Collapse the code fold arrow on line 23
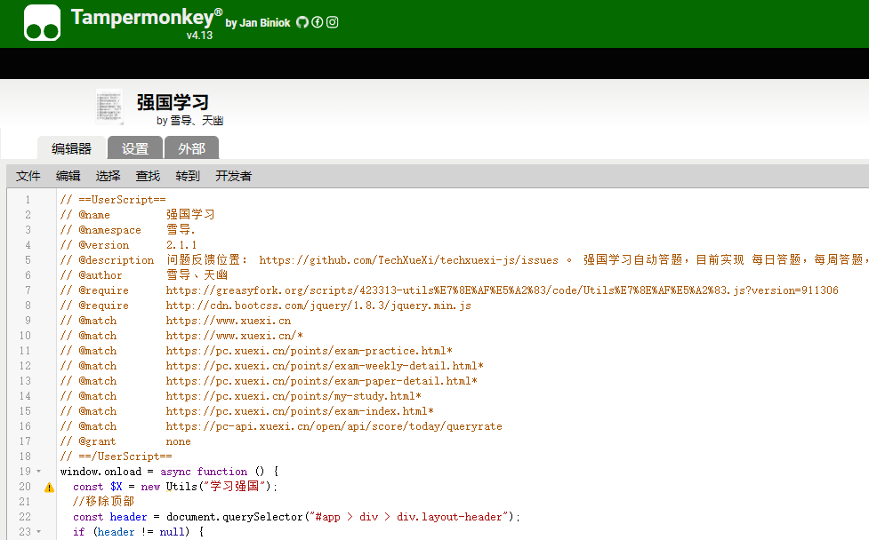 (39, 532)
